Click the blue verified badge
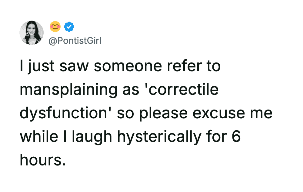 pos(70,27)
